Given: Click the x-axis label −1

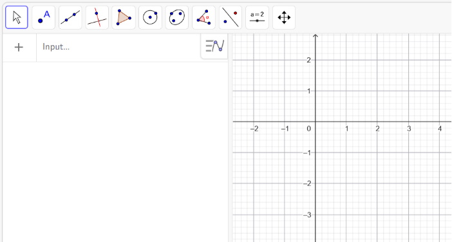Looking at the screenshot, I should 285,129.
